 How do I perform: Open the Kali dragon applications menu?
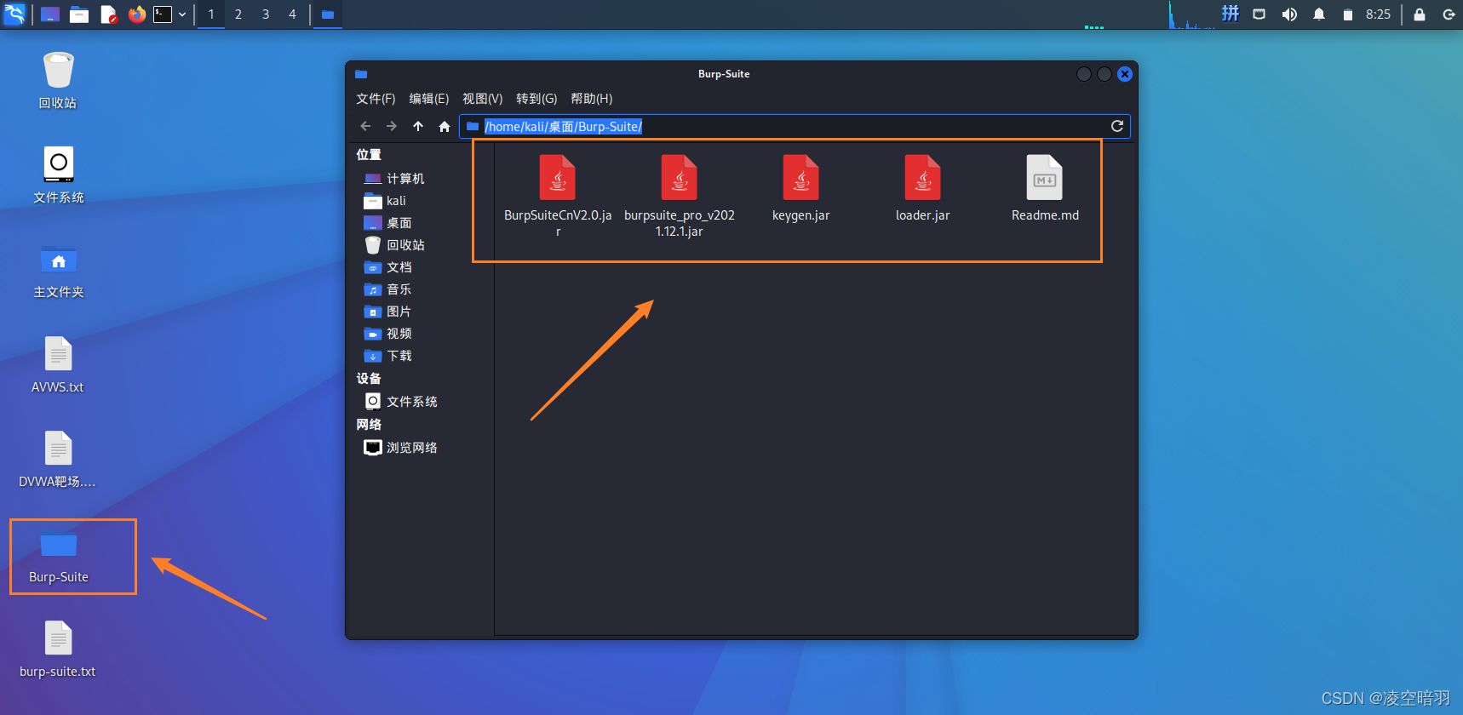pos(14,14)
